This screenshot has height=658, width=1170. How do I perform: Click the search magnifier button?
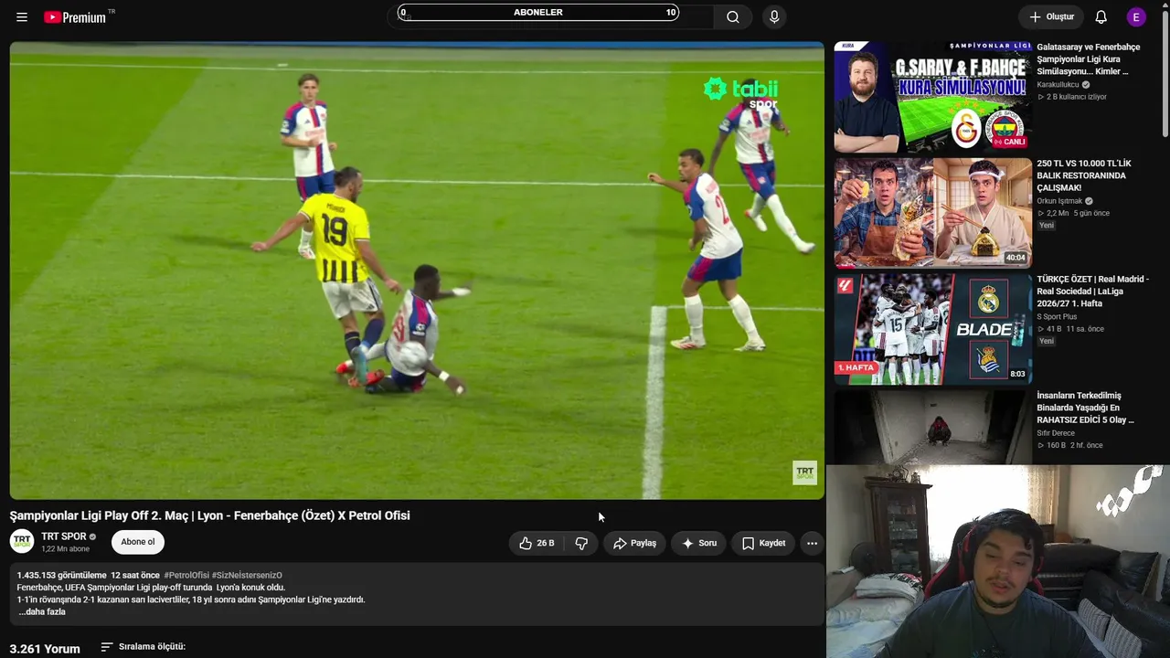pos(733,16)
